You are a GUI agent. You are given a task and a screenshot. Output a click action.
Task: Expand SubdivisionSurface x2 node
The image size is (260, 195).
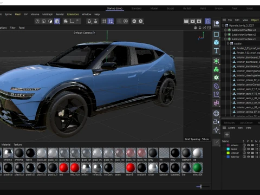pyautogui.click(x=225, y=35)
